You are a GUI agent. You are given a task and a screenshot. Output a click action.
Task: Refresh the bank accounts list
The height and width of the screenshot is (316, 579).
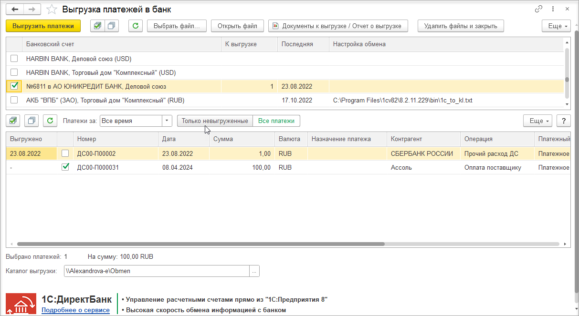point(136,26)
